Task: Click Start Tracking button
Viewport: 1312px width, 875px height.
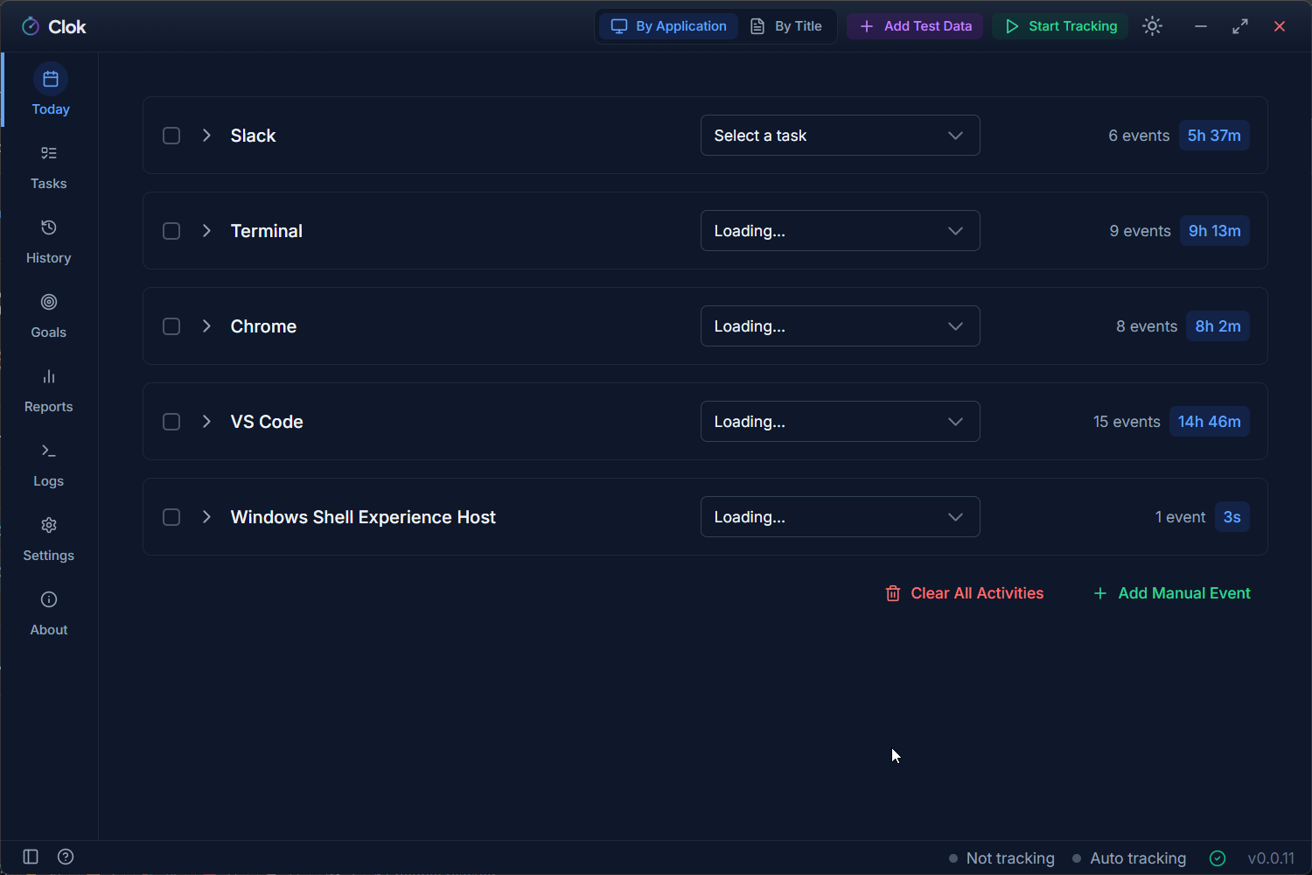Action: tap(1061, 26)
